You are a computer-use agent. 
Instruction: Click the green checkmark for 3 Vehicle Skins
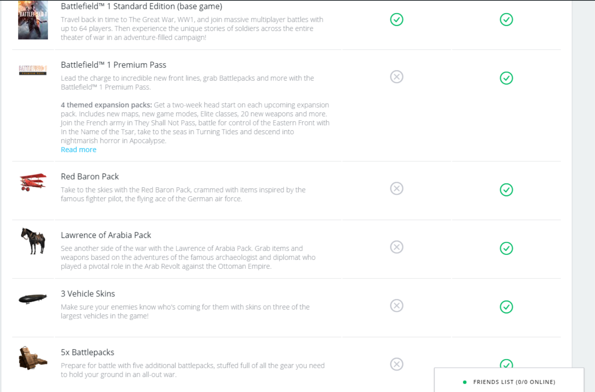506,307
